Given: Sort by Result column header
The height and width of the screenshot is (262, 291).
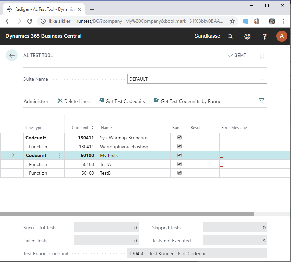Looking at the screenshot, I should tap(196, 128).
